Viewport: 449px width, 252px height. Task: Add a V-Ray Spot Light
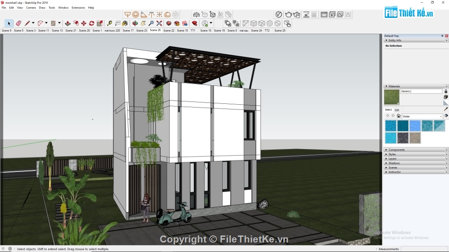pyautogui.click(x=144, y=14)
